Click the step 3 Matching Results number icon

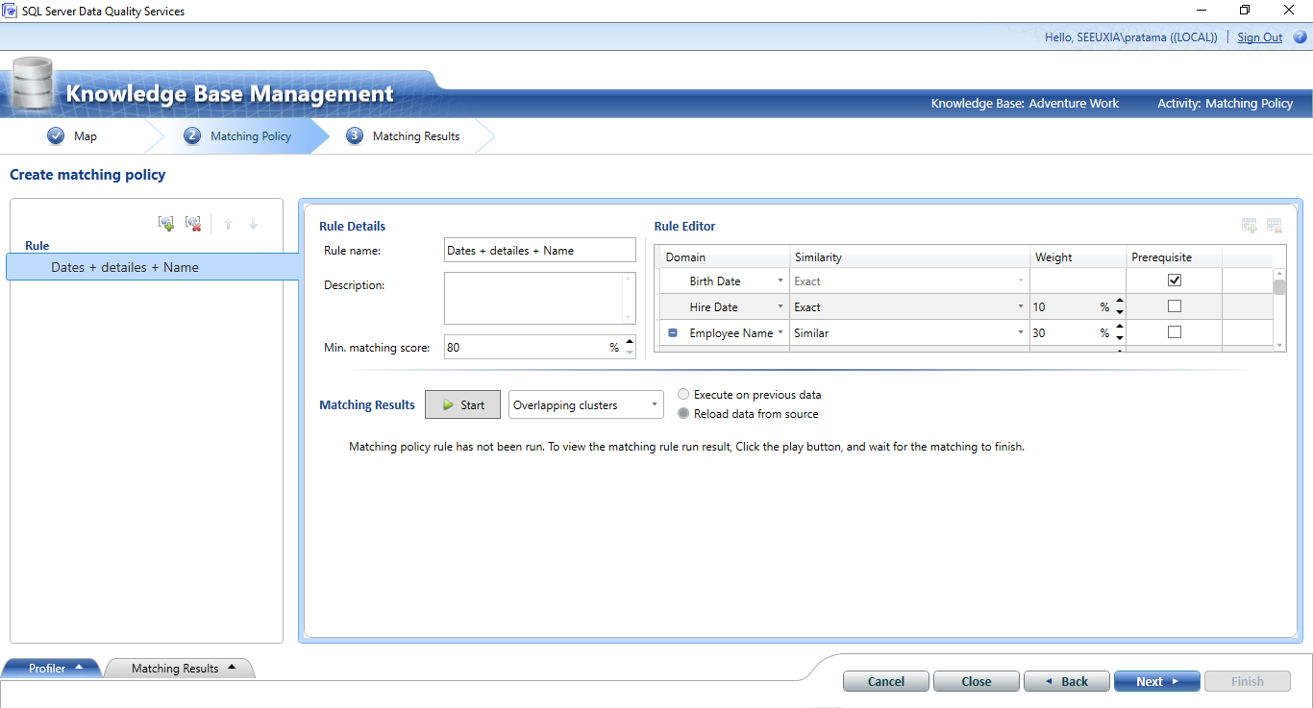point(355,136)
